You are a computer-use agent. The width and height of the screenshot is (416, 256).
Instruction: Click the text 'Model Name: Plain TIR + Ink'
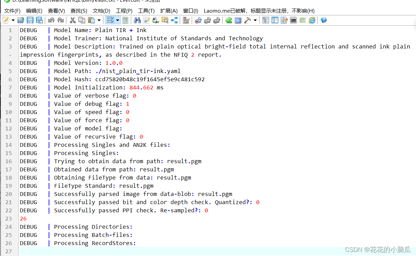point(100,30)
